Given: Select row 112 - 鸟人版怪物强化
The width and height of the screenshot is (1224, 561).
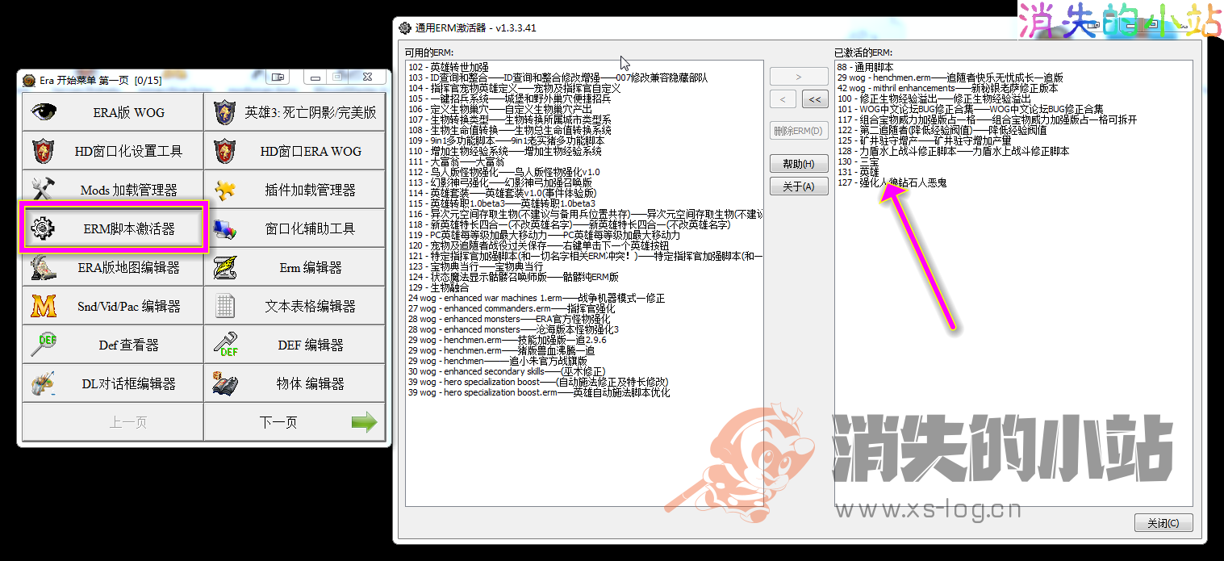Looking at the screenshot, I should [x=585, y=172].
